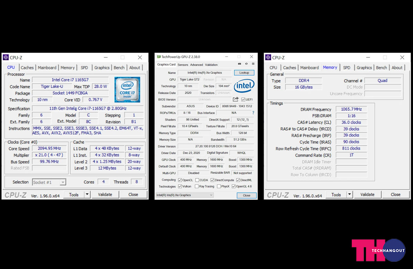Switch to Caches tab in left CPU-Z

(x=27, y=68)
